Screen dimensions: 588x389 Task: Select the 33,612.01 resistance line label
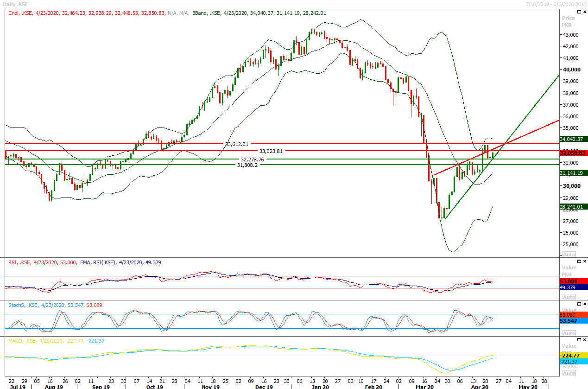point(237,144)
